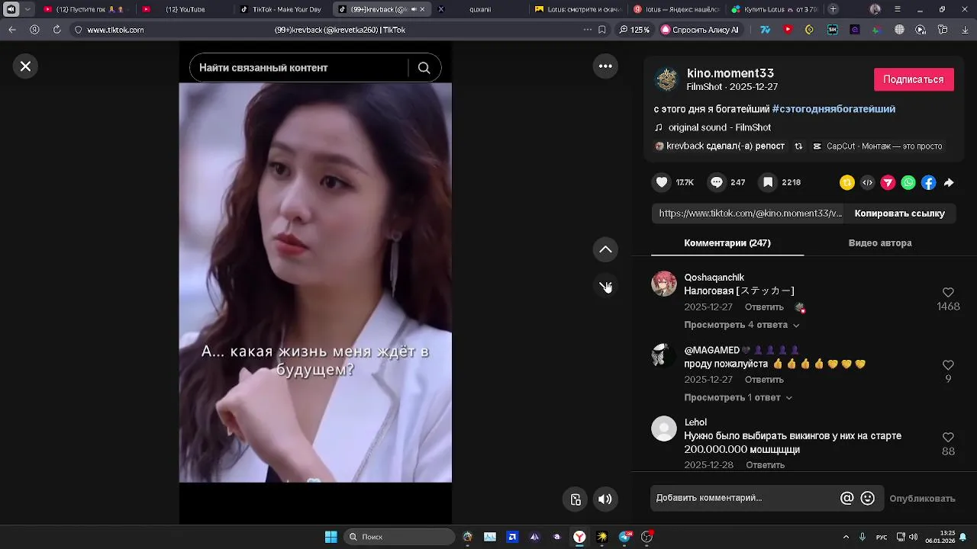Like the video with heart icon
977x549 pixels.
[662, 182]
